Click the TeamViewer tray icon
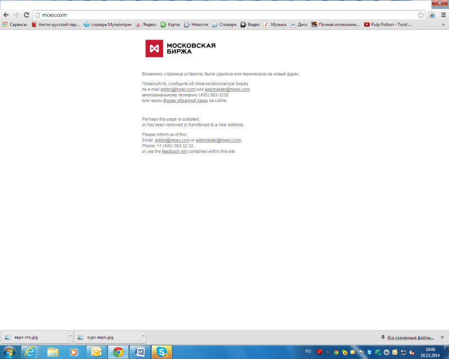449x359 pixels. tap(370, 352)
